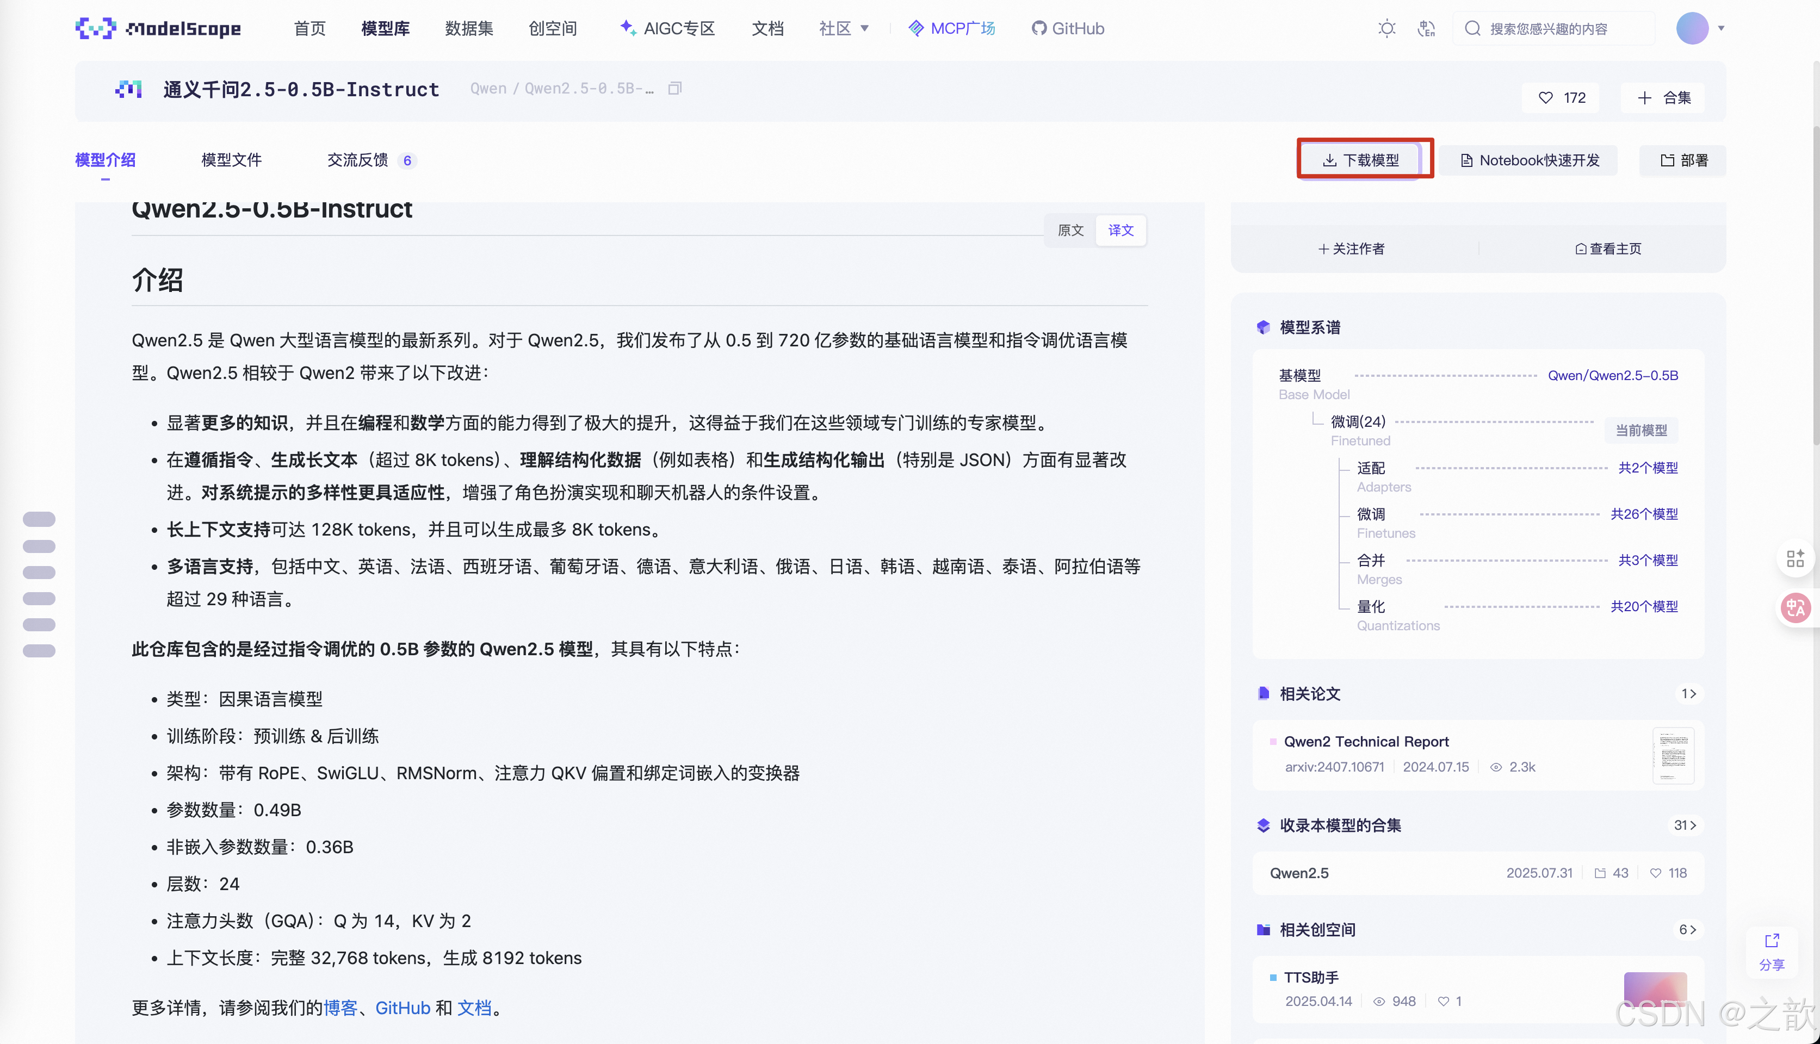This screenshot has height=1044, width=1820.
Task: Open Finetunes 共26个模型 link
Action: [1644, 514]
